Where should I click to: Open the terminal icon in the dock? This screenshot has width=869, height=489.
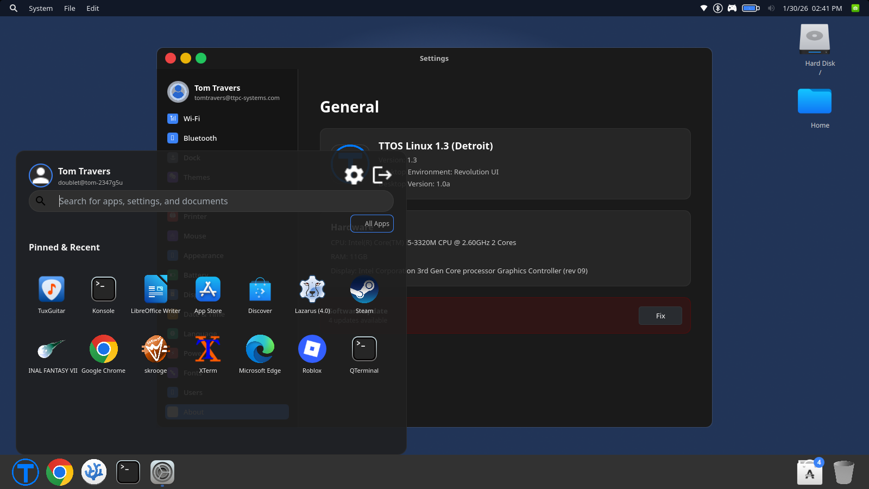(128, 472)
